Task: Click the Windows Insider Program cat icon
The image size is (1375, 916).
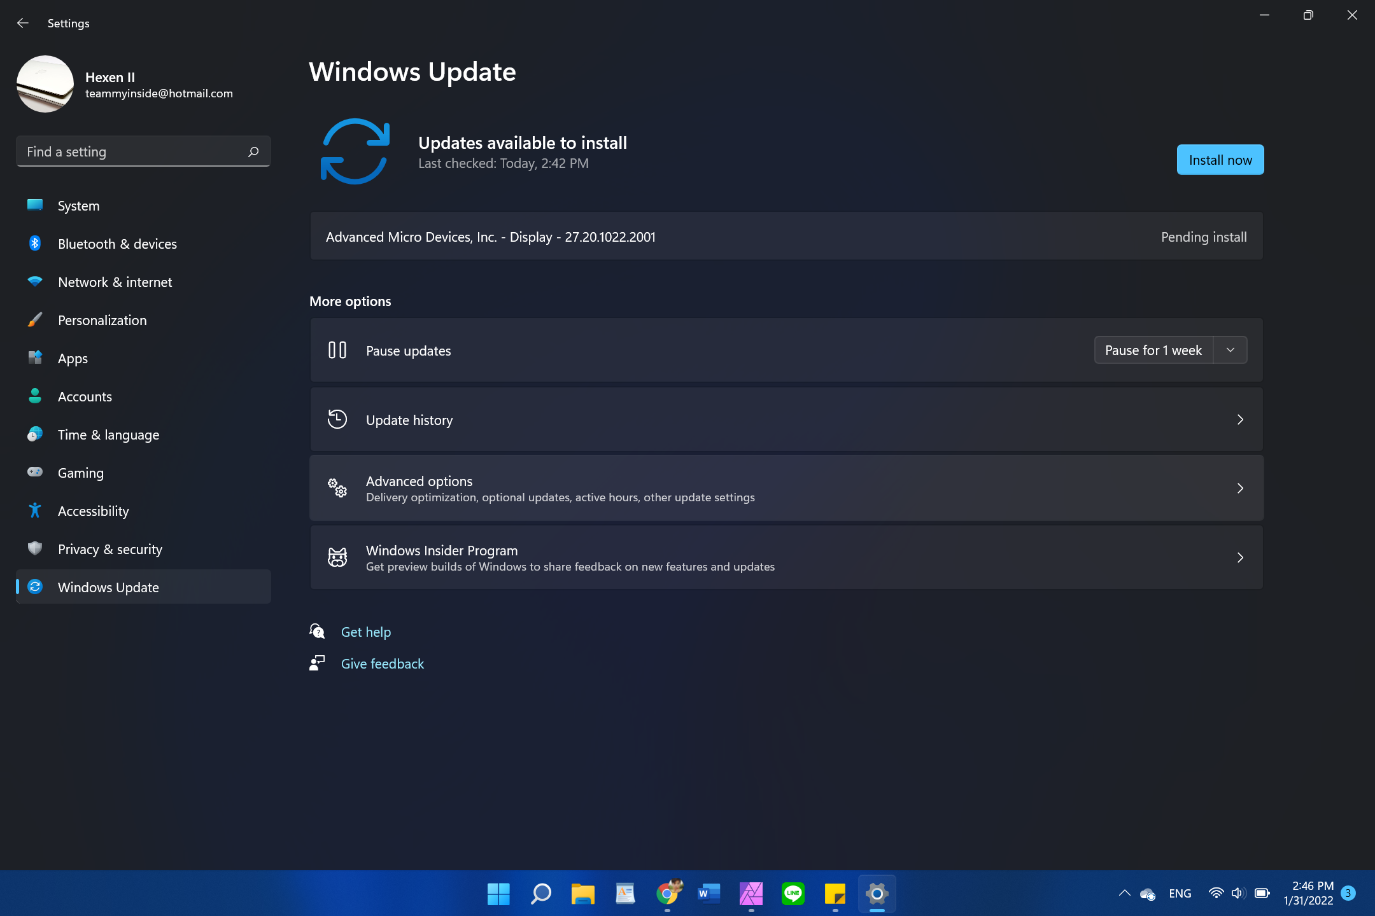Action: 337,558
